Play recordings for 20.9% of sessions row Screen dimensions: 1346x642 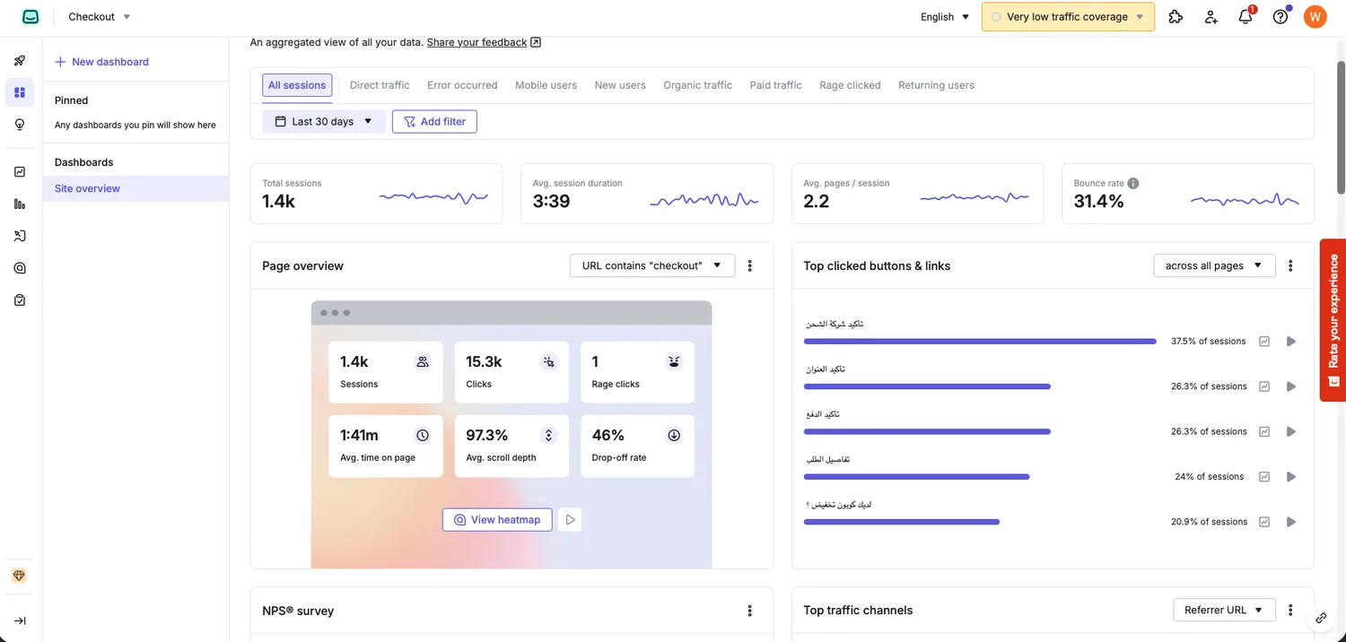click(x=1291, y=522)
